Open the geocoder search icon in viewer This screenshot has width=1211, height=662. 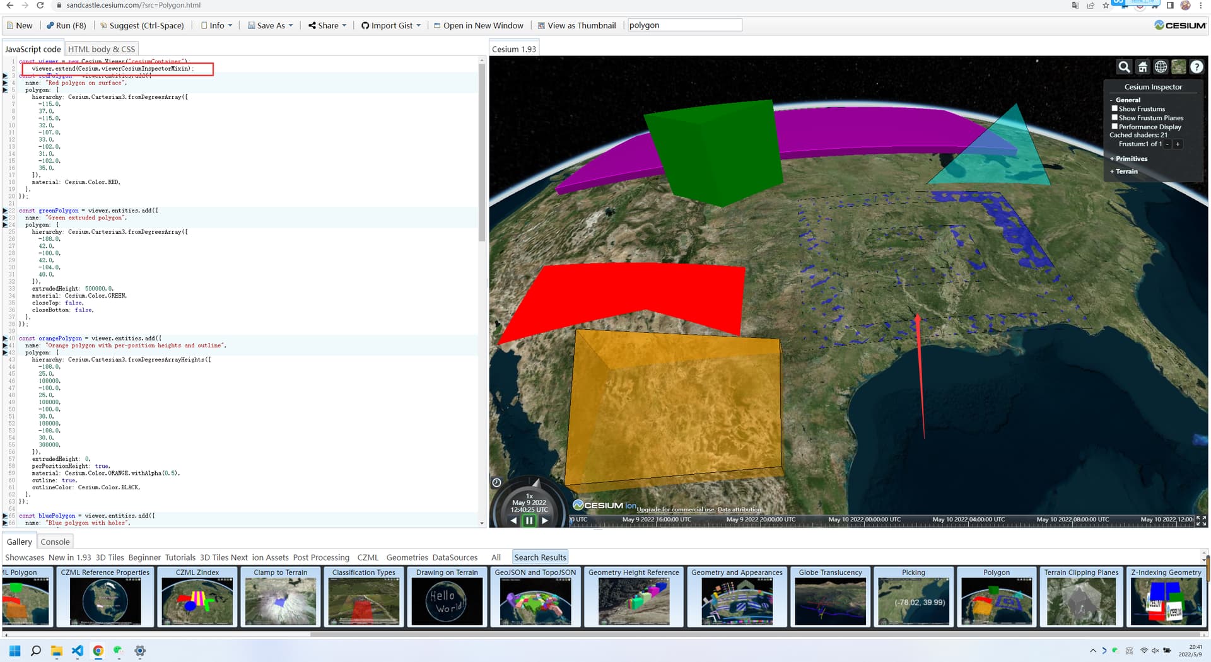1124,67
